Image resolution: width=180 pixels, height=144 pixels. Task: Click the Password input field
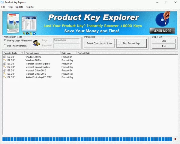67,46
